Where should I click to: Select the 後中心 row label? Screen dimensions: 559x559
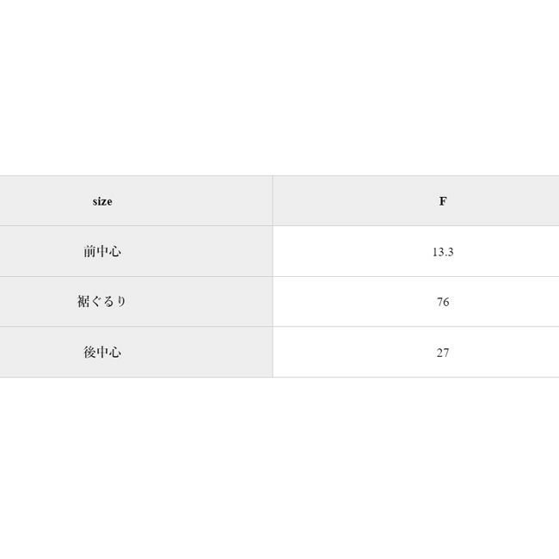tap(102, 352)
